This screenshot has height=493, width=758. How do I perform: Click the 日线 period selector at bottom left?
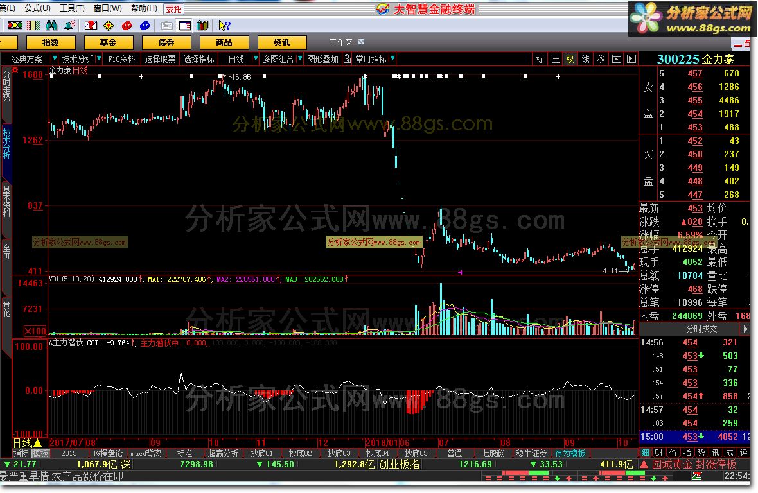[x=27, y=443]
